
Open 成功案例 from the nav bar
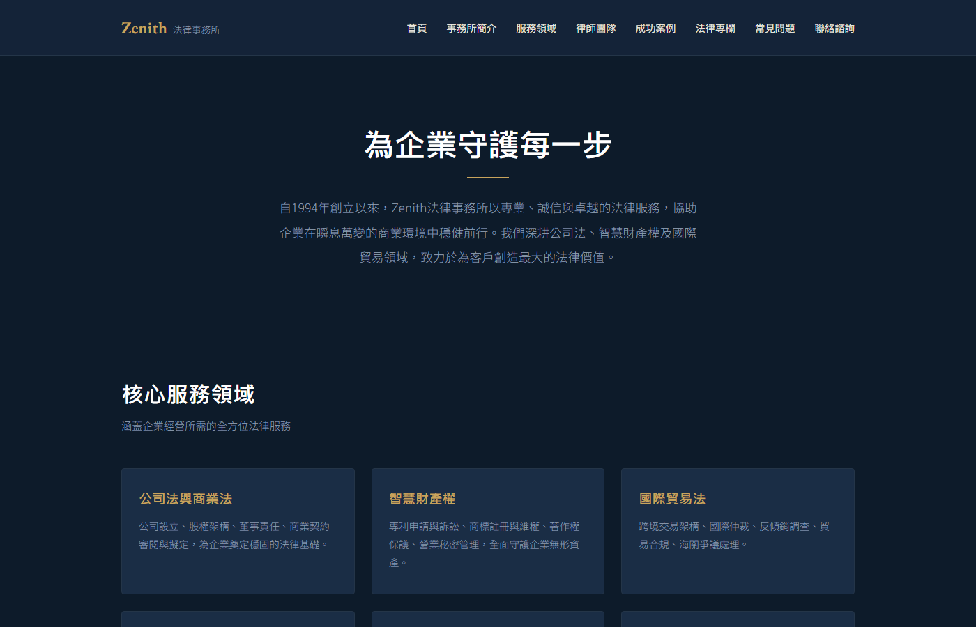pos(655,29)
